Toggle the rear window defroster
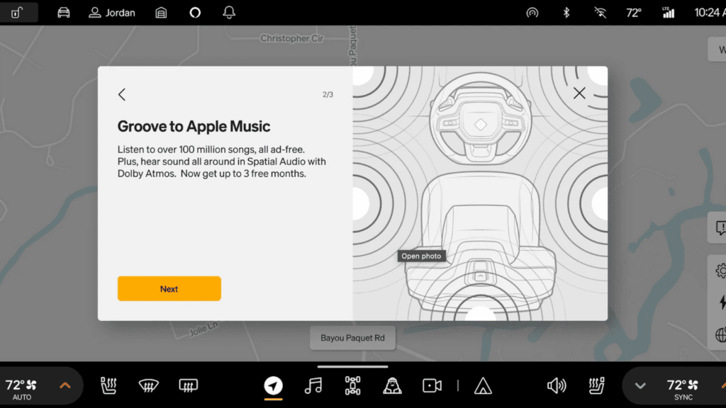This screenshot has width=726, height=408. 188,385
